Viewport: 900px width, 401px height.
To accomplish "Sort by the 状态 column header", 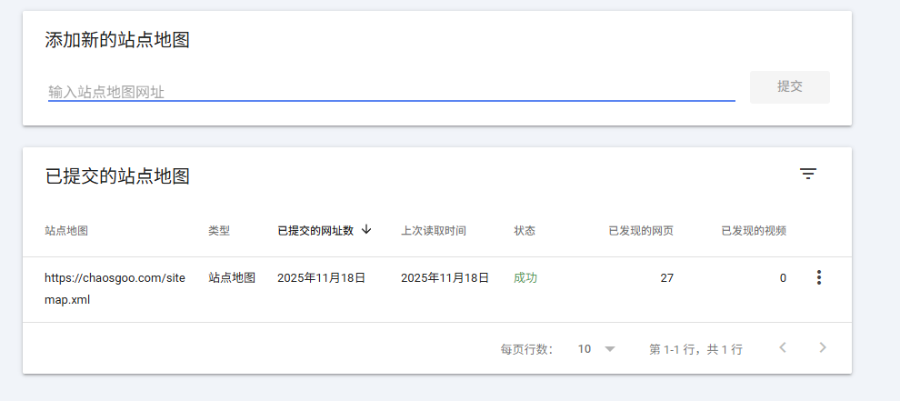I will [525, 231].
